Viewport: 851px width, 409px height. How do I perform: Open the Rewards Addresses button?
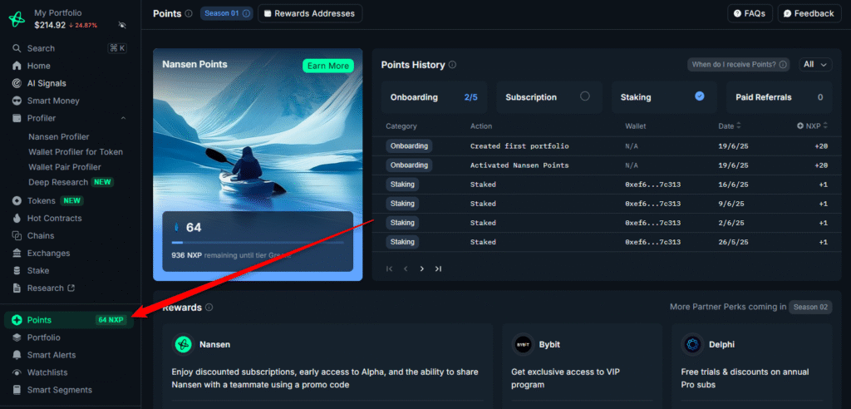coord(309,13)
